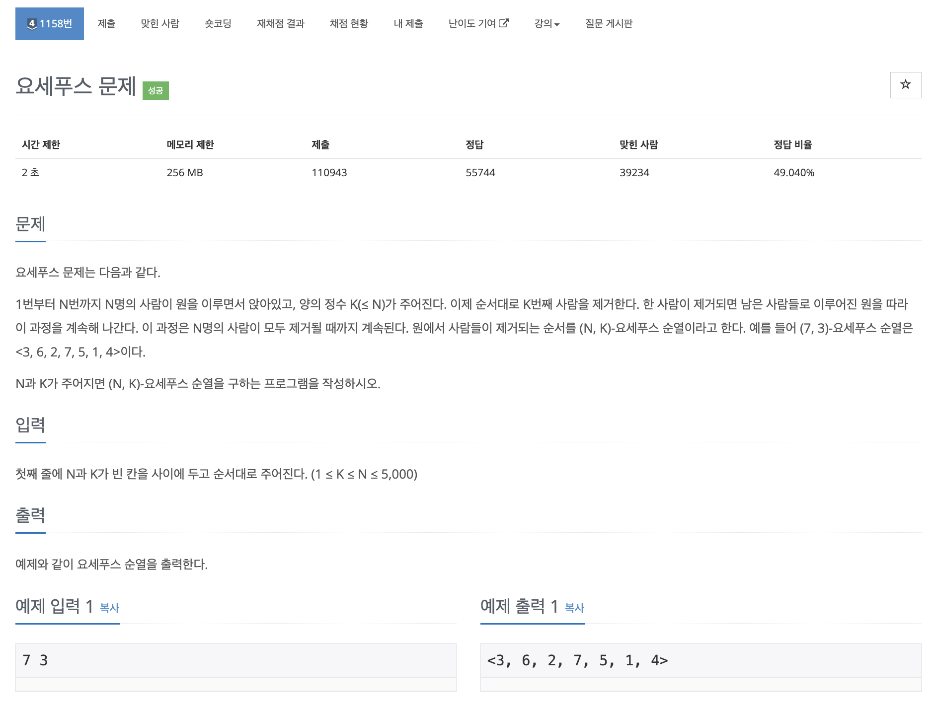Open the 제출 tab

coord(106,23)
